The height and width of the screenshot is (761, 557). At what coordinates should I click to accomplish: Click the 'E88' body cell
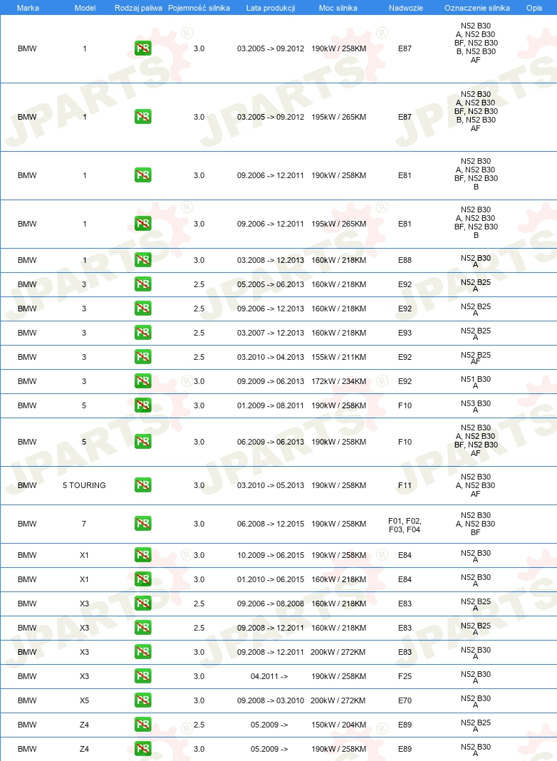[405, 260]
